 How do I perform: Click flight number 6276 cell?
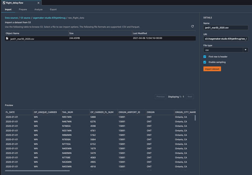pyautogui.click(x=93, y=122)
